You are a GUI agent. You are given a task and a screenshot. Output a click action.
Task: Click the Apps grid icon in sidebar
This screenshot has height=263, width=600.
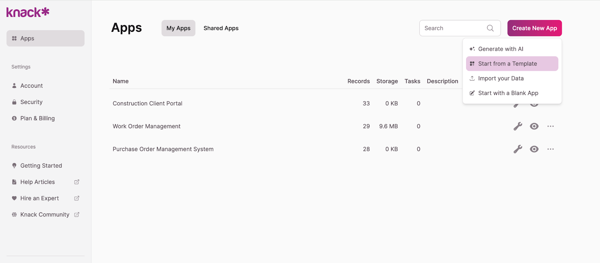tap(14, 38)
